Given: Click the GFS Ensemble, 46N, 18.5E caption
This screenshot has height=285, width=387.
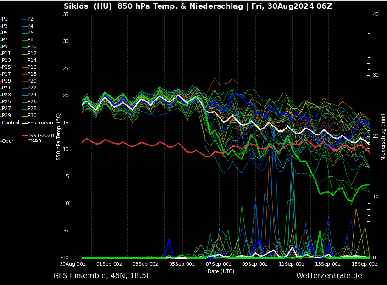Looking at the screenshot, I should click(102, 276).
